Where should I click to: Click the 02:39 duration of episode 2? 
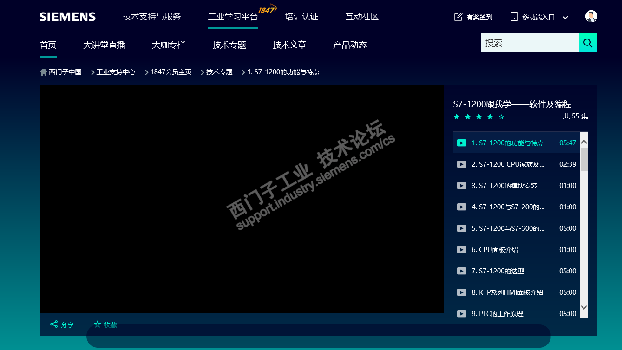pos(568,164)
